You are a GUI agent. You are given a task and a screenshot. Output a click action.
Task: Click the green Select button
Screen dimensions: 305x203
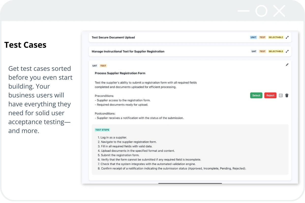[x=256, y=95]
